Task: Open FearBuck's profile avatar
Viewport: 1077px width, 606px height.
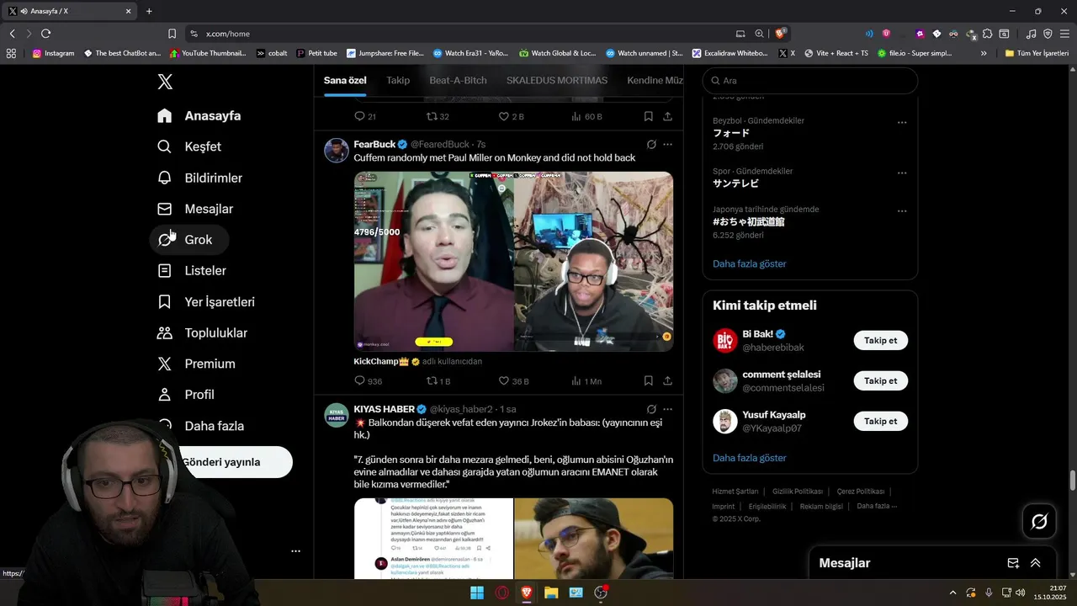Action: tap(337, 150)
